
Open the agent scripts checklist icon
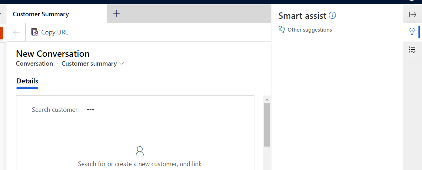412,50
